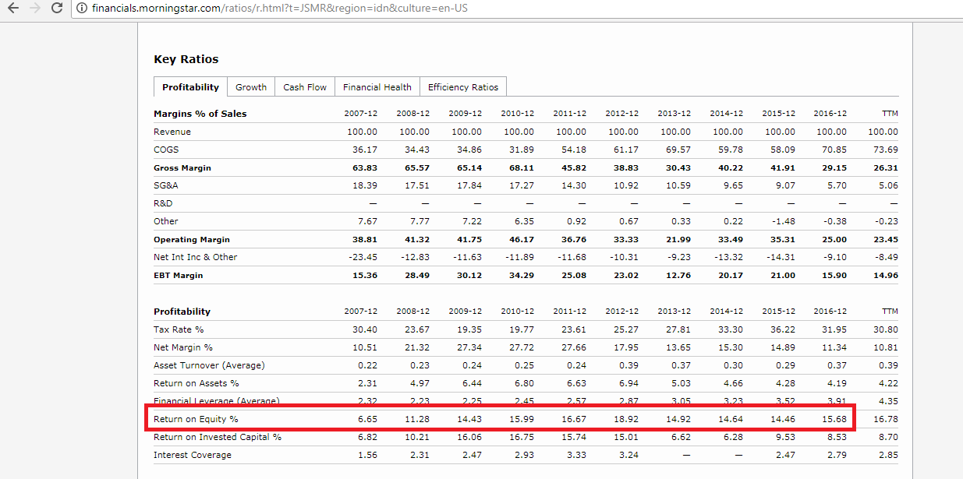The width and height of the screenshot is (963, 479).
Task: Click the browser forward arrow
Action: tap(34, 9)
